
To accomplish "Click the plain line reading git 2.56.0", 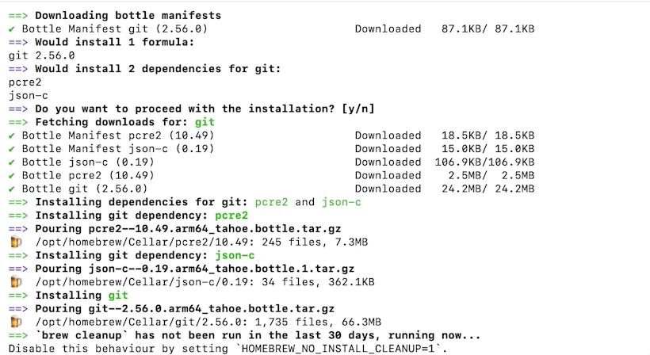I will coord(41,55).
